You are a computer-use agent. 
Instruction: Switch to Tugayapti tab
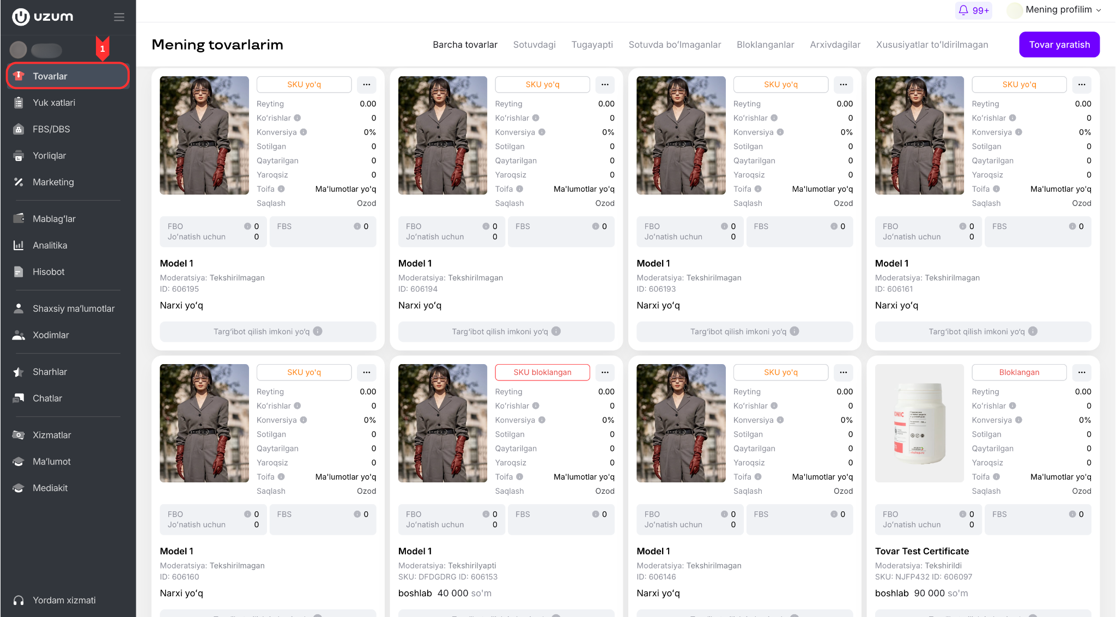(592, 45)
